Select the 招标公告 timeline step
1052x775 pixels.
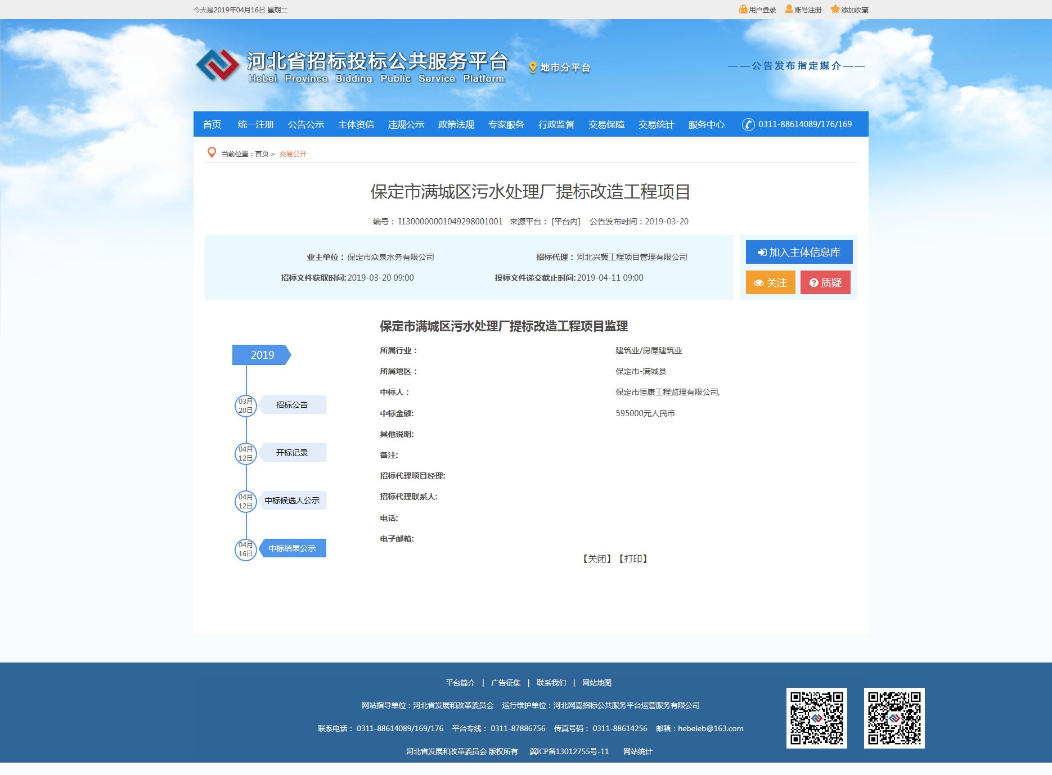(292, 405)
